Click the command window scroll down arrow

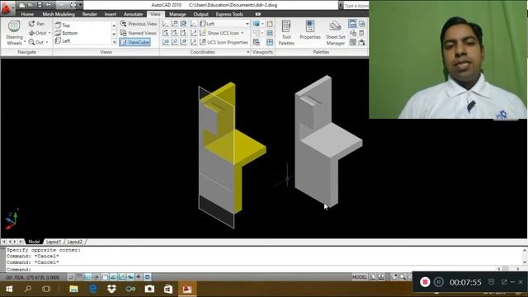(x=525, y=262)
